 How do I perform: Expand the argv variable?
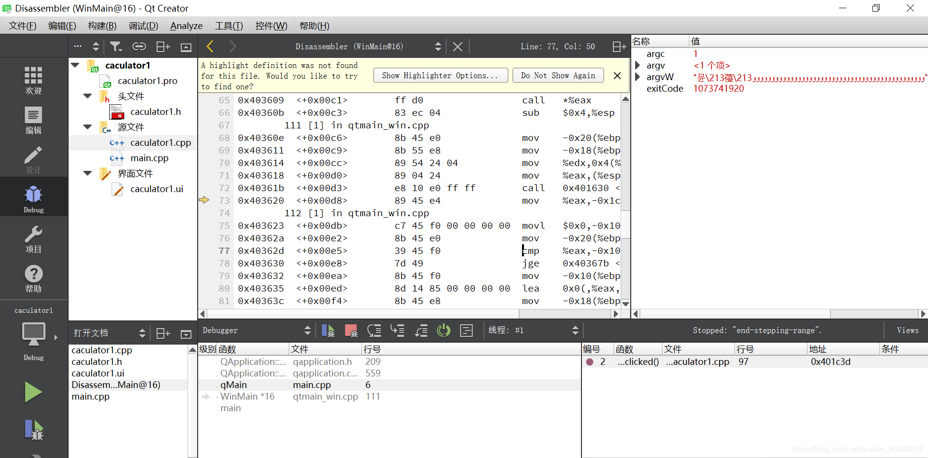pos(638,65)
